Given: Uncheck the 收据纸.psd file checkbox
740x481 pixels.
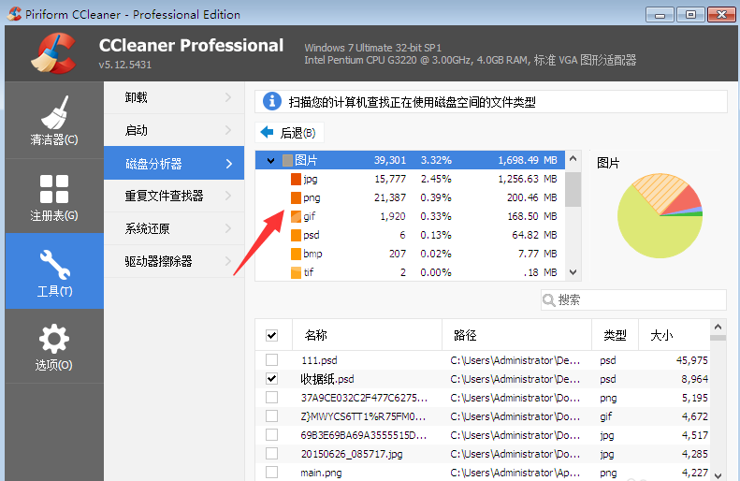Looking at the screenshot, I should [272, 379].
